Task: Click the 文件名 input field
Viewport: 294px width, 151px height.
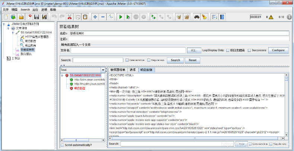Action: click(128, 50)
